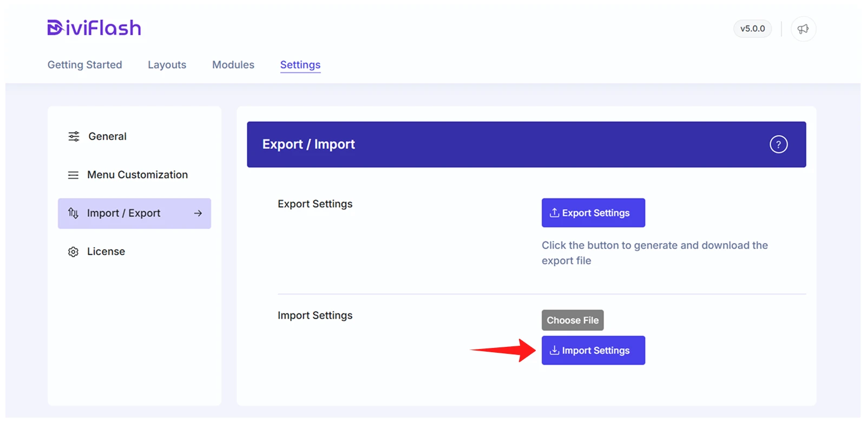This screenshot has height=423, width=866.
Task: Click the upload icon in Export Settings button
Action: [x=554, y=213]
